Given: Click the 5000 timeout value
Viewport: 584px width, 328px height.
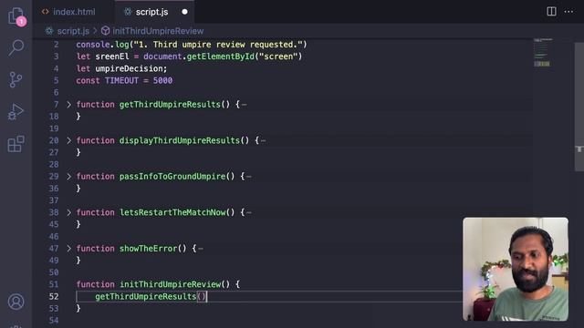Looking at the screenshot, I should click(162, 81).
